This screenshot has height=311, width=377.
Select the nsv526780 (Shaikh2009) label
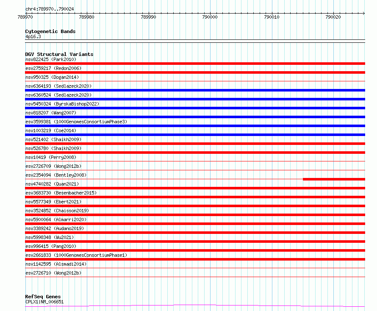[53, 148]
